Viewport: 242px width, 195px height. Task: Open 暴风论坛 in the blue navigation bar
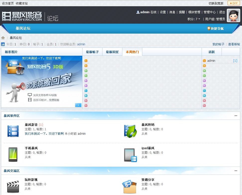pyautogui.click(x=23, y=28)
